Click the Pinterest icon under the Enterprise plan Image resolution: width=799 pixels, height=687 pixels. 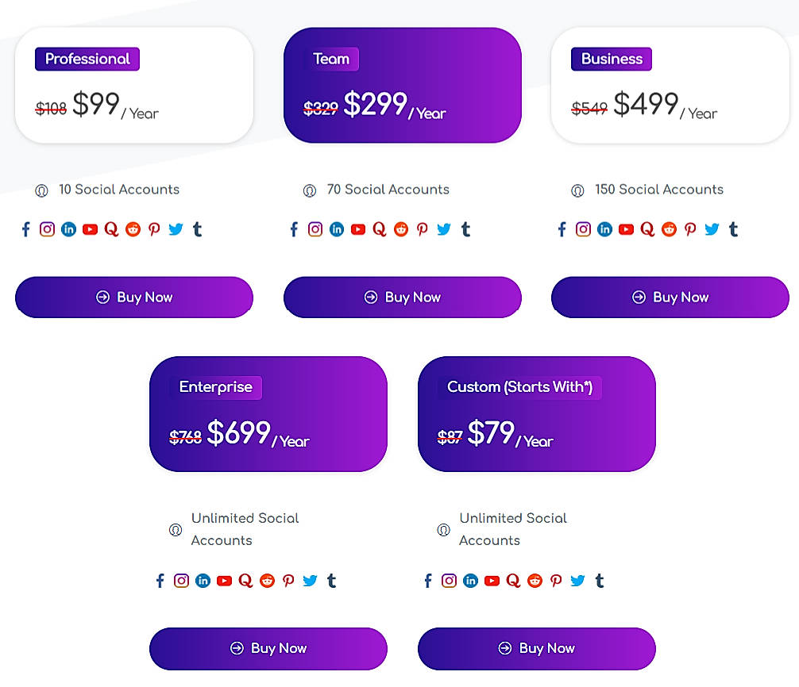coord(288,581)
